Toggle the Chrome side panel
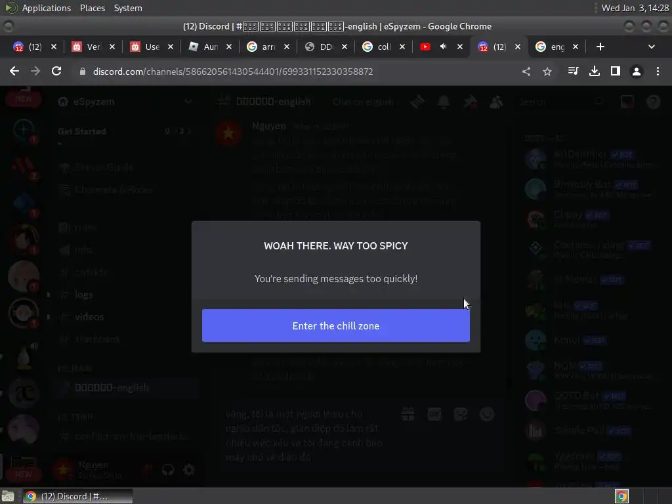The height and width of the screenshot is (504, 672). click(x=616, y=71)
